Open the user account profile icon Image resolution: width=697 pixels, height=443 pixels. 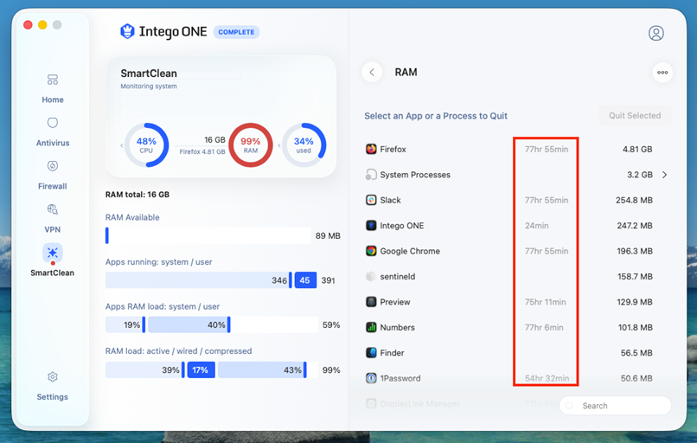(656, 33)
